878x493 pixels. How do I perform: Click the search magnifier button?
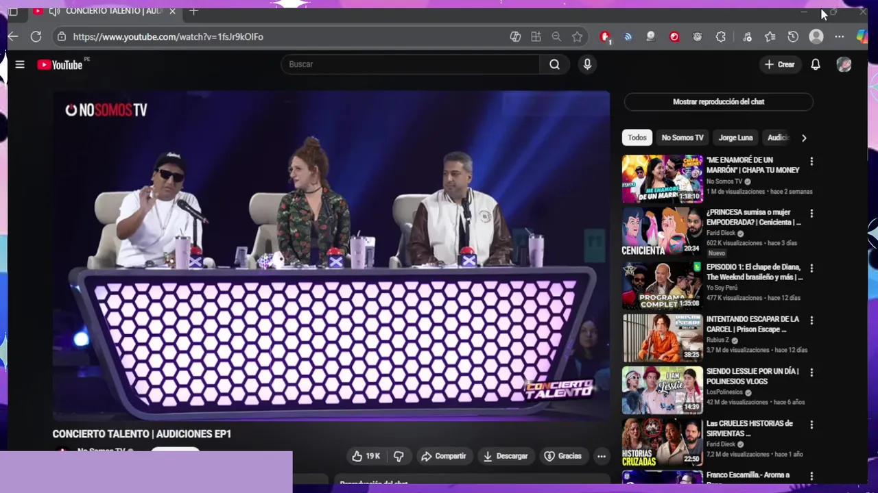[554, 64]
